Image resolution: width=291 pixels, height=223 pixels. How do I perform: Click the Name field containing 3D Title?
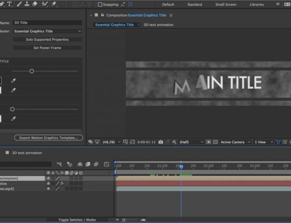[48, 23]
